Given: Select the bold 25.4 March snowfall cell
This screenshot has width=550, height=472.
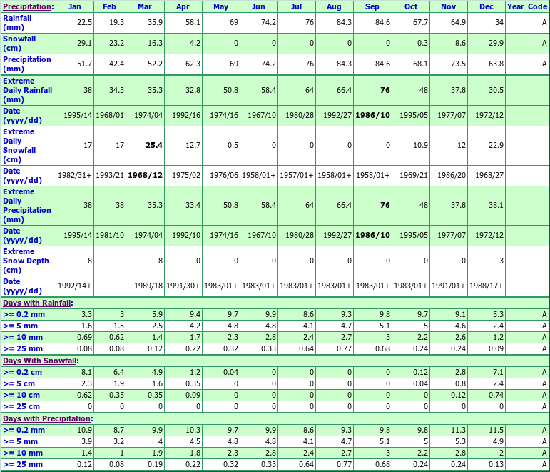Looking at the screenshot, I should point(153,146).
